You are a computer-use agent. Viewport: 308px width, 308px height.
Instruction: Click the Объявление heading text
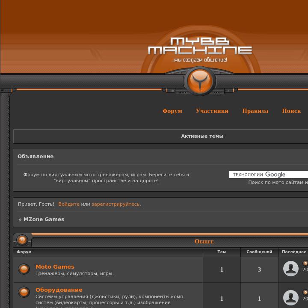click(36, 157)
